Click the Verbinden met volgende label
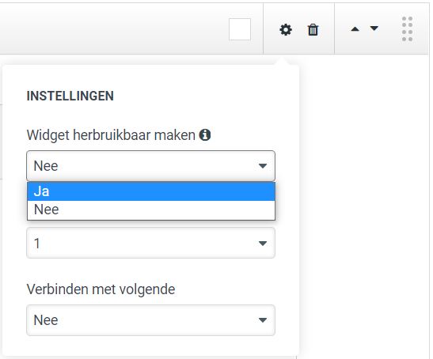 [x=101, y=289]
